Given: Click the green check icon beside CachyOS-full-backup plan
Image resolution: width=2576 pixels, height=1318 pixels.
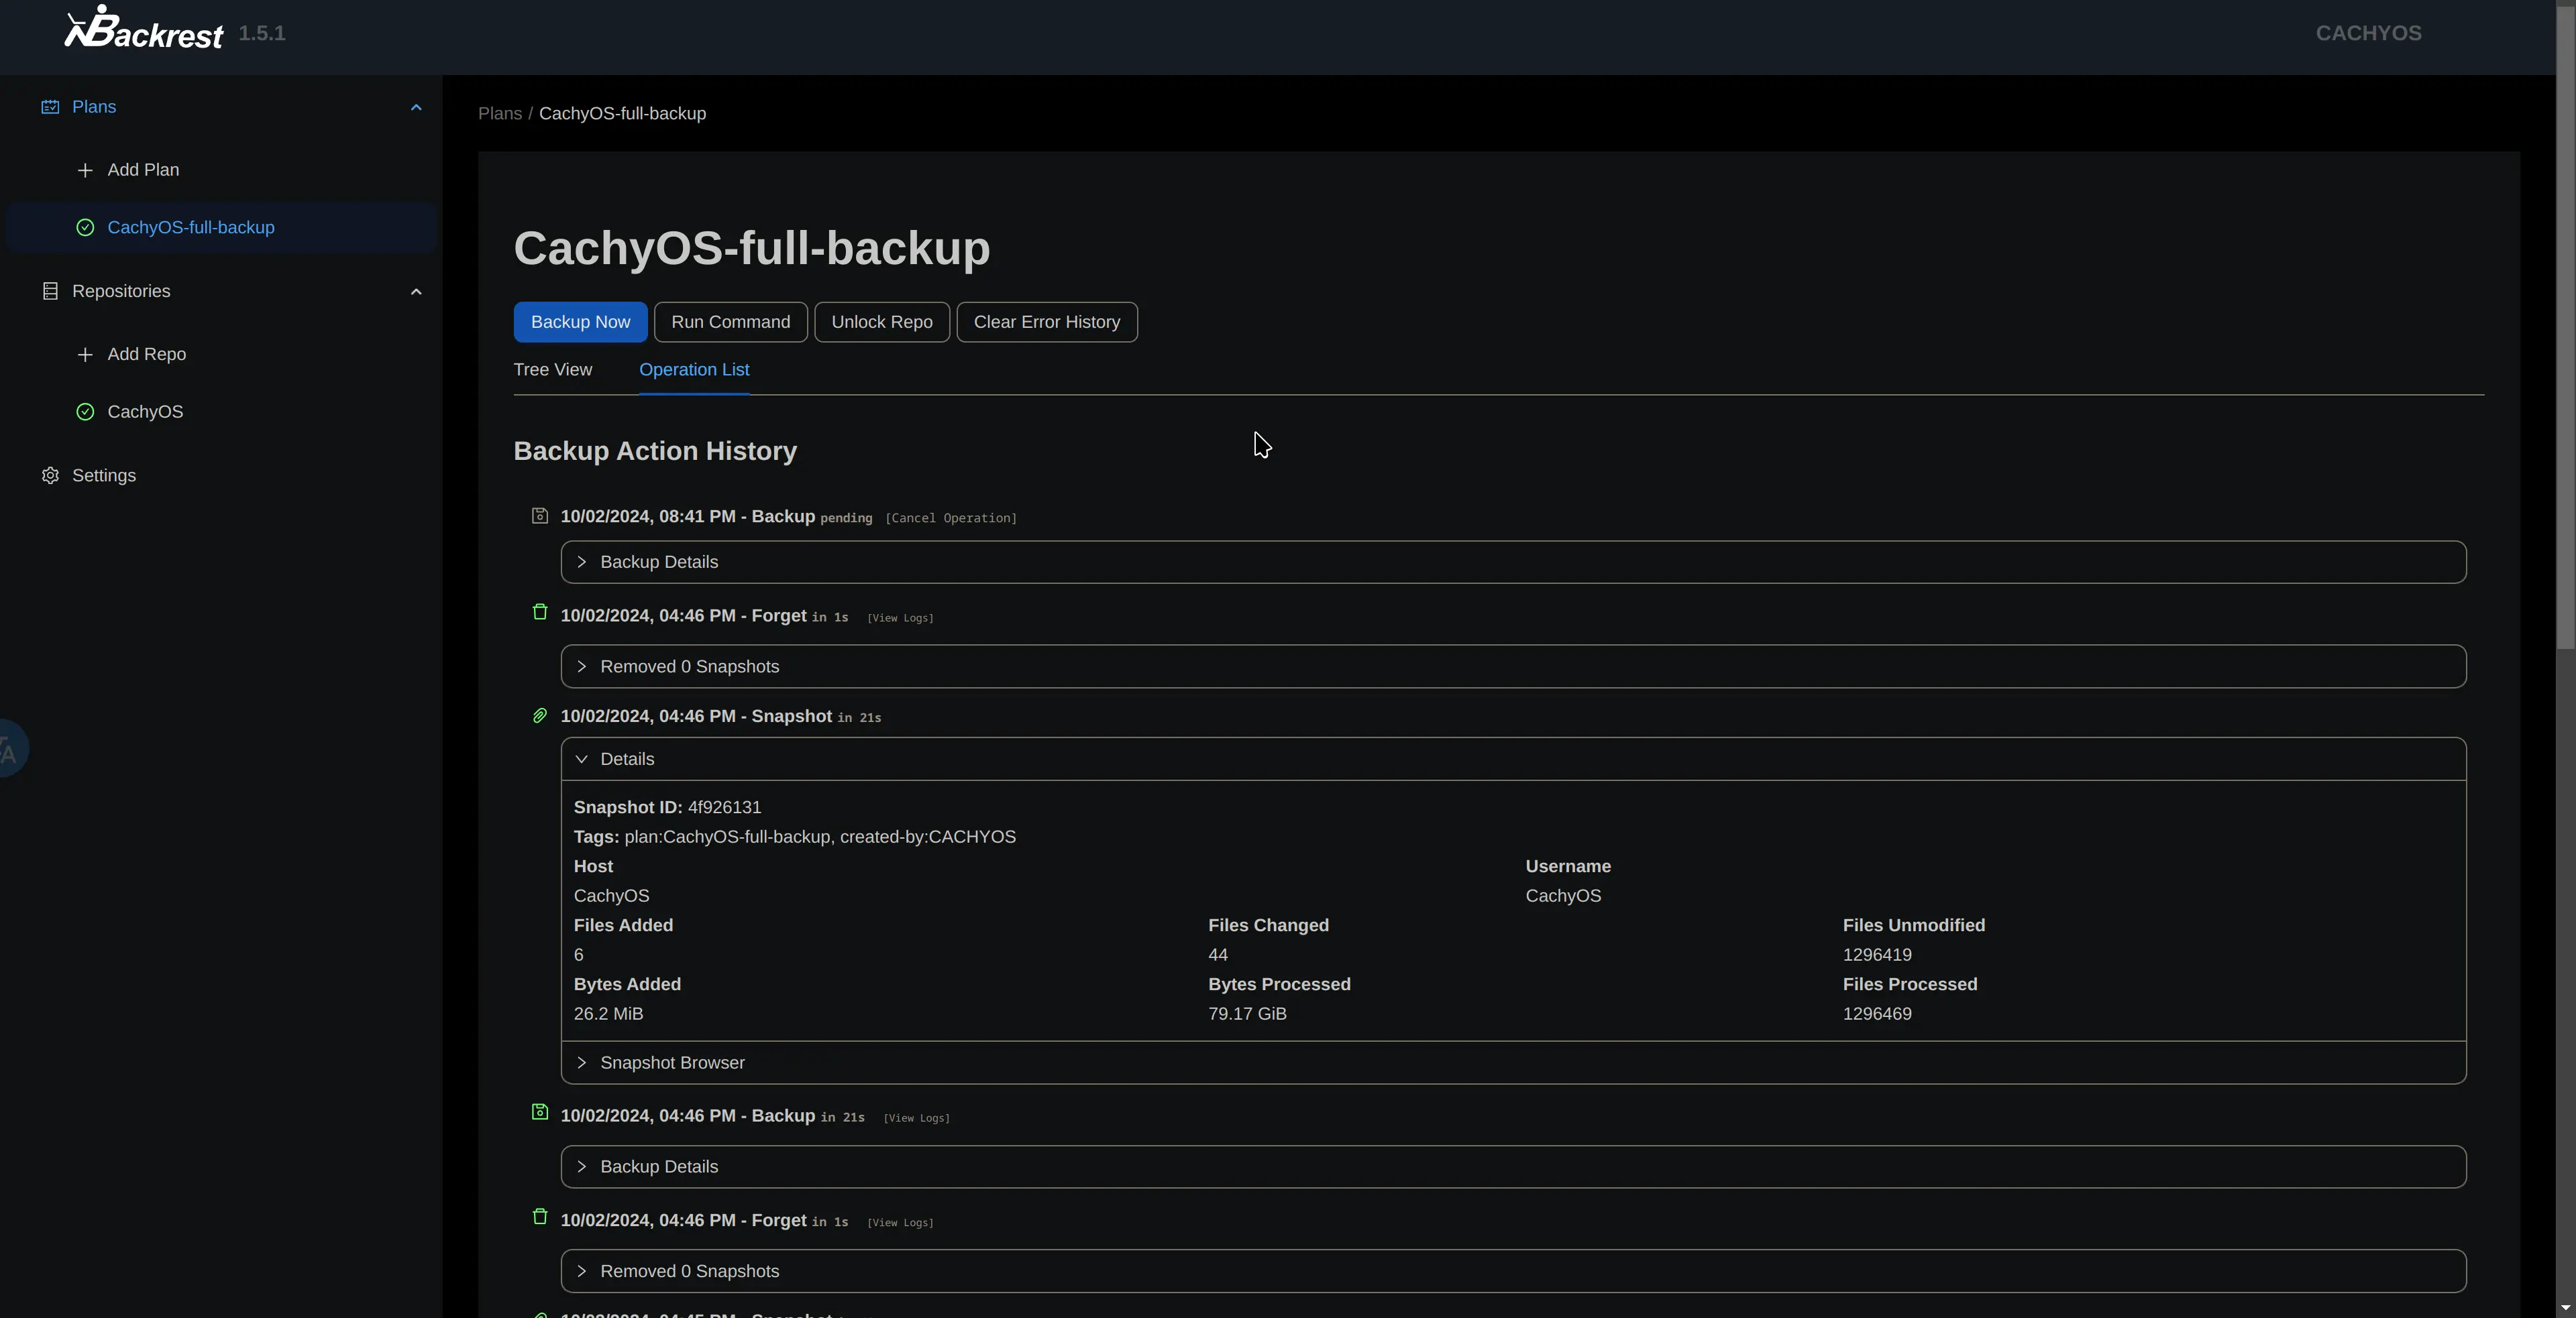Looking at the screenshot, I should tap(85, 228).
